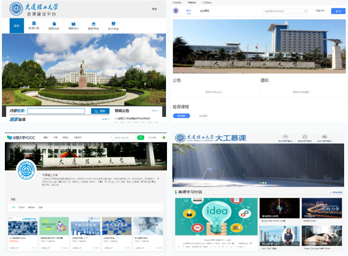Click the blue 搜索 button beside 内容检索
Screen dimensions: 348x256
pyautogui.click(x=100, y=111)
